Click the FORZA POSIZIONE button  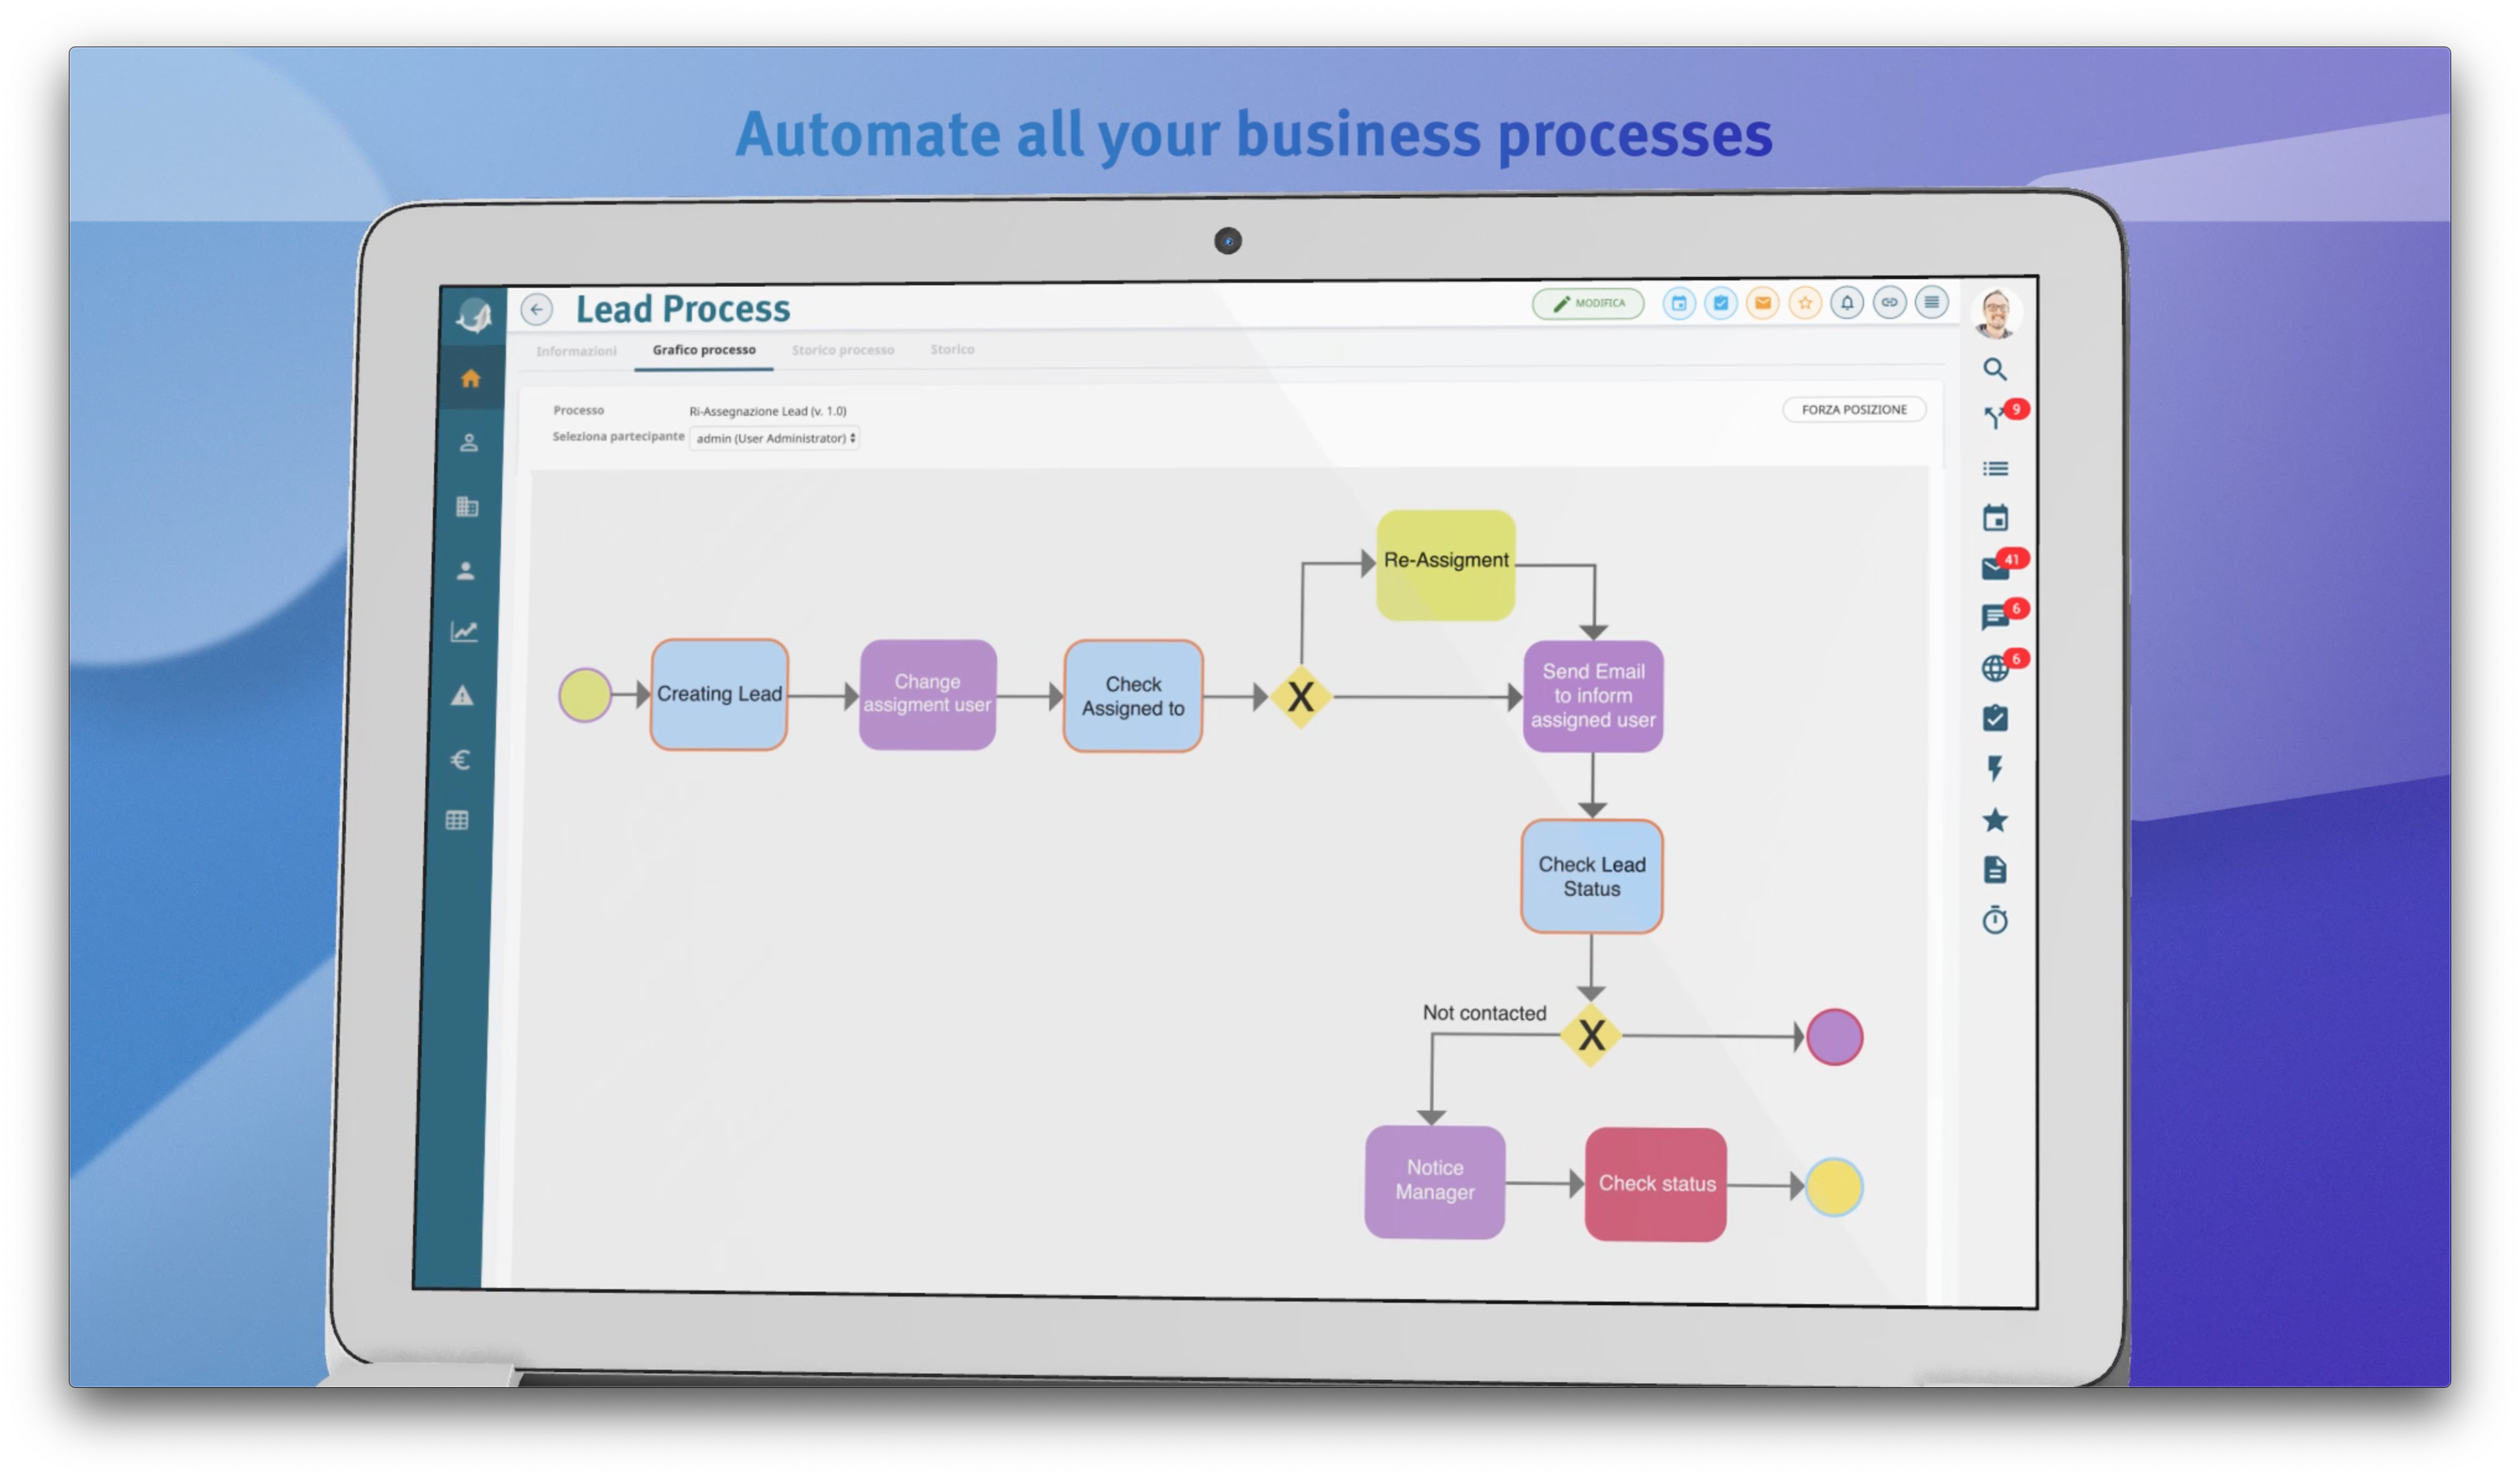(x=1854, y=410)
